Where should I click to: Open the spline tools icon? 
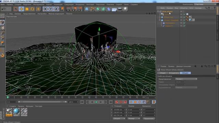92,9
